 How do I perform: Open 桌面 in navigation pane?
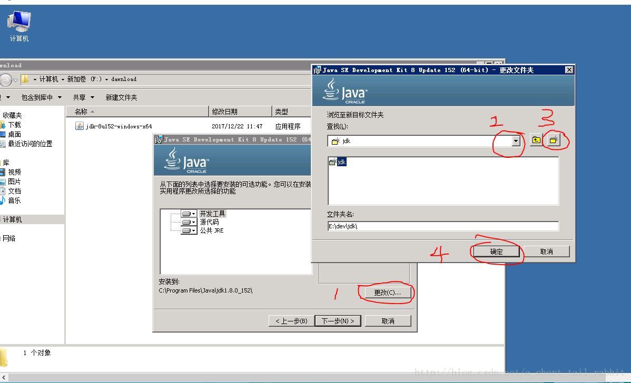pyautogui.click(x=15, y=134)
